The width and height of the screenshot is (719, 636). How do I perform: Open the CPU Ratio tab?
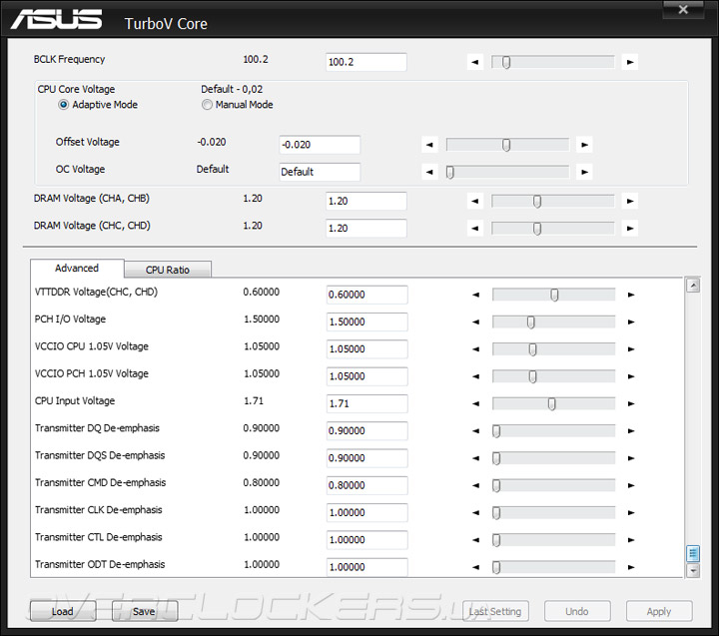pyautogui.click(x=168, y=270)
